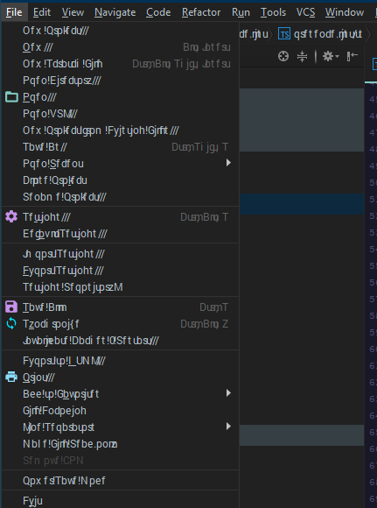The image size is (377, 508).
Task: Select the "Fyqpsu!up!IUNM///" entry
Action: (120, 361)
